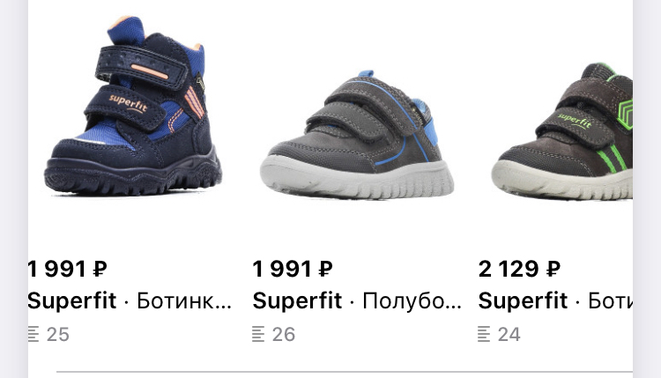The image size is (661, 378).
Task: Select the first 1 991 ₽ price
Action: 67,269
